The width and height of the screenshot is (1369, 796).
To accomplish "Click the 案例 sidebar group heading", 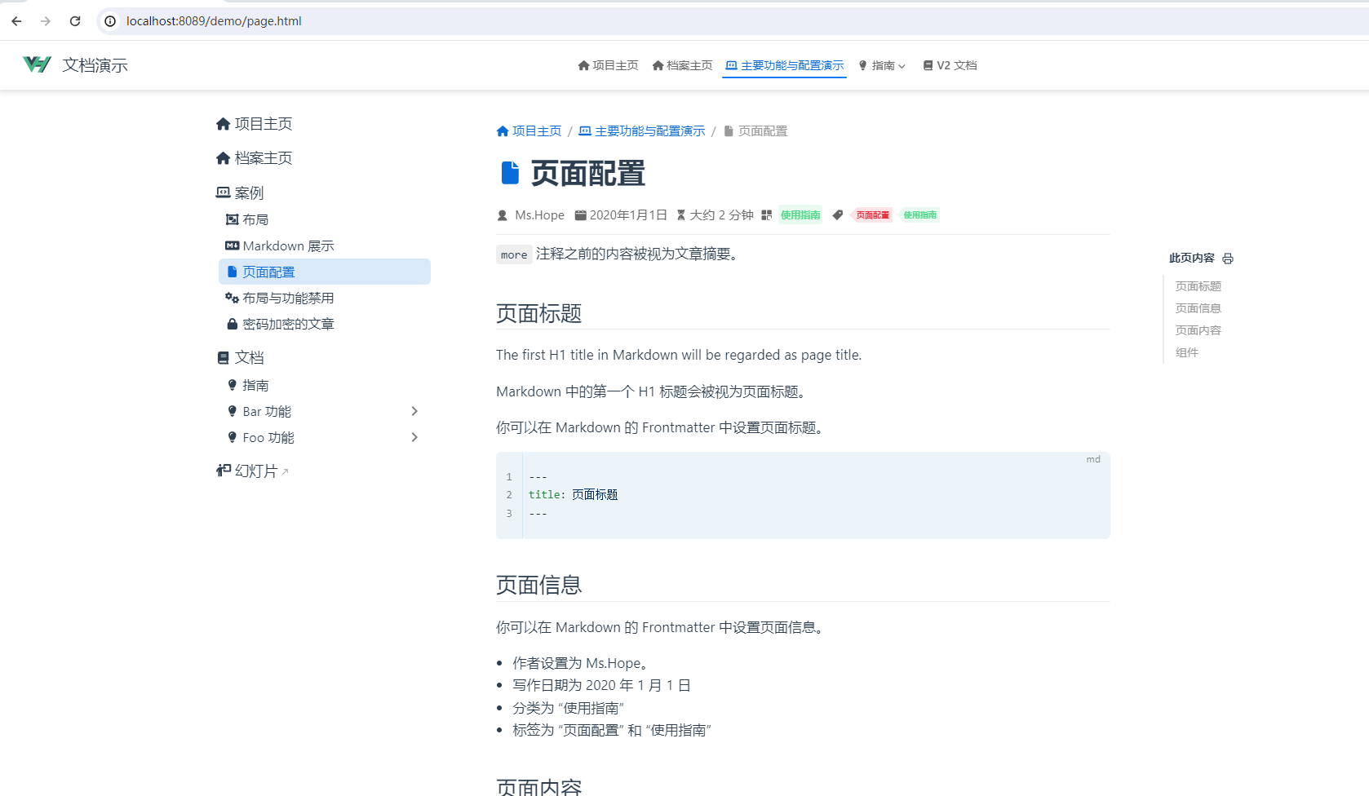I will [240, 192].
